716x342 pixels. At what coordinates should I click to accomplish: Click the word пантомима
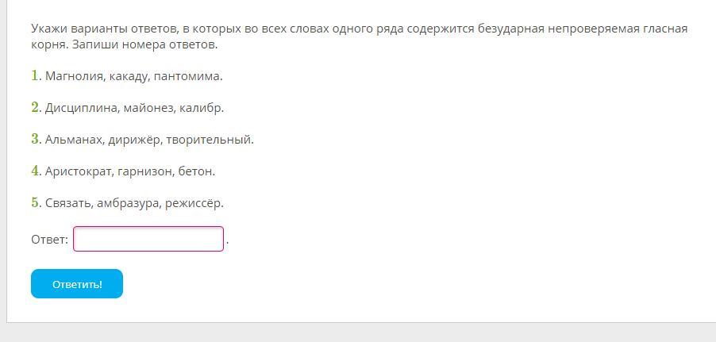click(x=187, y=77)
